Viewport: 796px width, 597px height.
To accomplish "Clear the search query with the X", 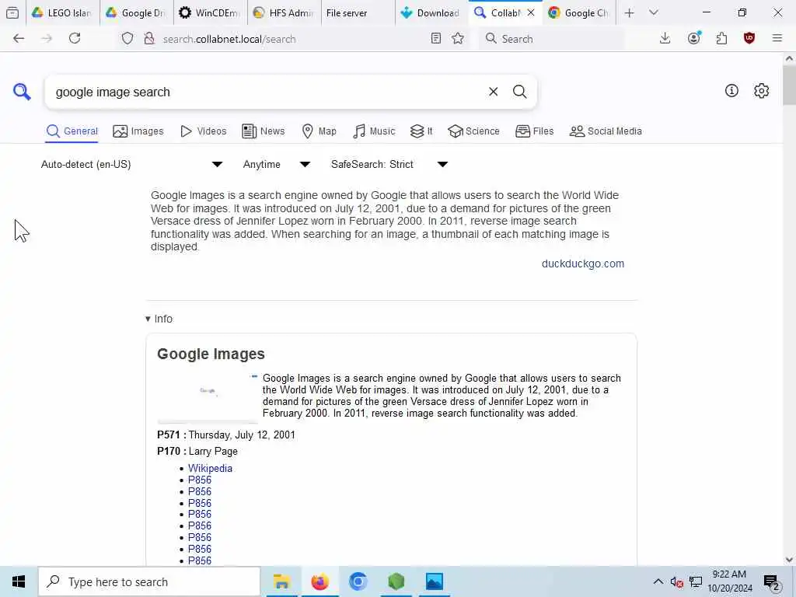I will pos(493,92).
